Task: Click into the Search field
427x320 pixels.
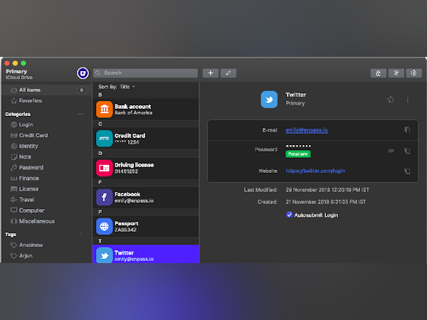Action: 145,73
